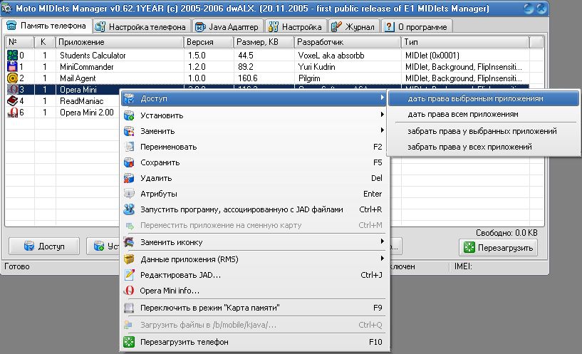Select the MiniCommander row name
The width and height of the screenshot is (582, 354).
[87, 67]
